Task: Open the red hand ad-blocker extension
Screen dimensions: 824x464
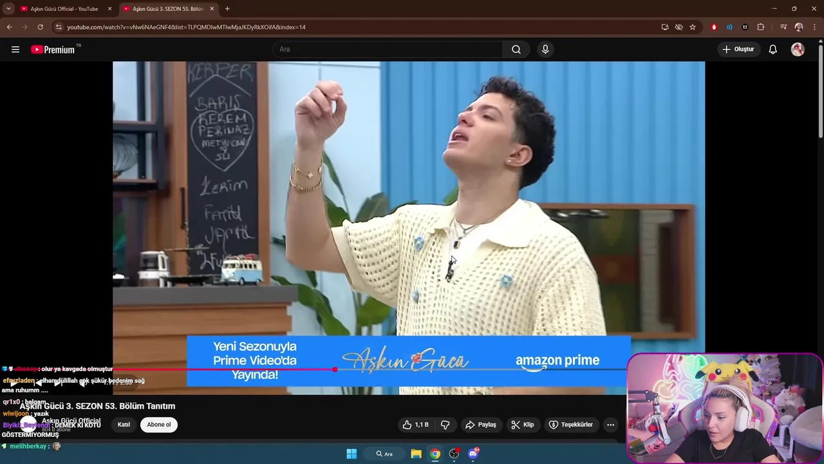Action: click(714, 27)
